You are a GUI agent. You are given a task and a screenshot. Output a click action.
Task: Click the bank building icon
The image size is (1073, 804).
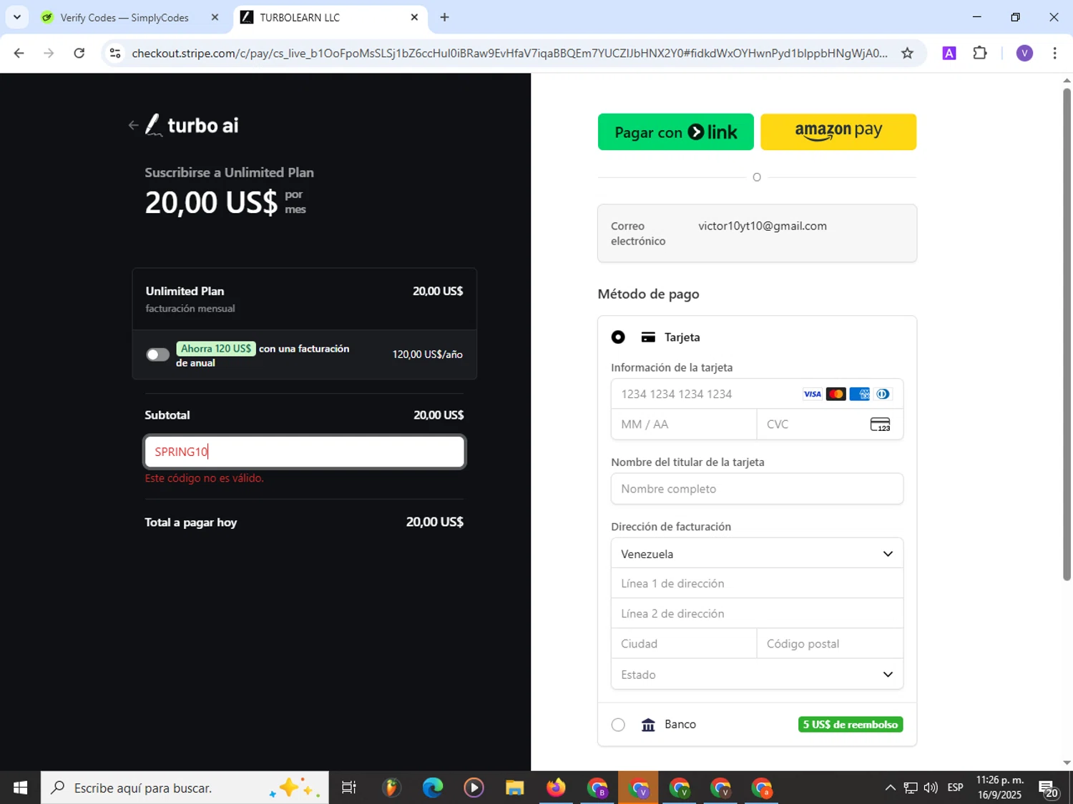coord(648,725)
